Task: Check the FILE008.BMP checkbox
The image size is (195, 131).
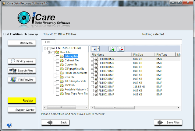Action: click(x=92, y=67)
